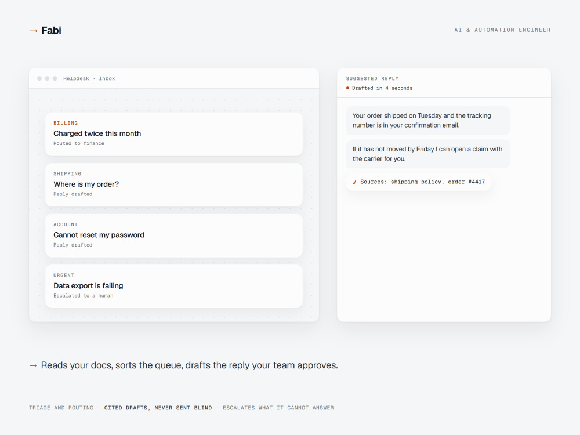The image size is (580, 435).
Task: Open the 'Where is my order?' ticket
Action: pyautogui.click(x=174, y=184)
